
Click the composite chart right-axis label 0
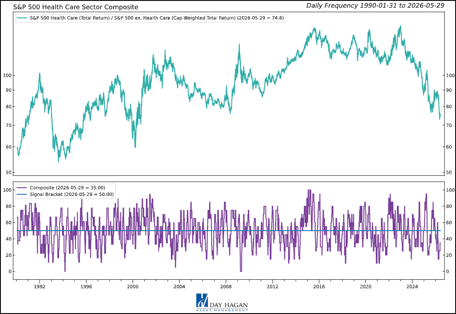(x=448, y=272)
